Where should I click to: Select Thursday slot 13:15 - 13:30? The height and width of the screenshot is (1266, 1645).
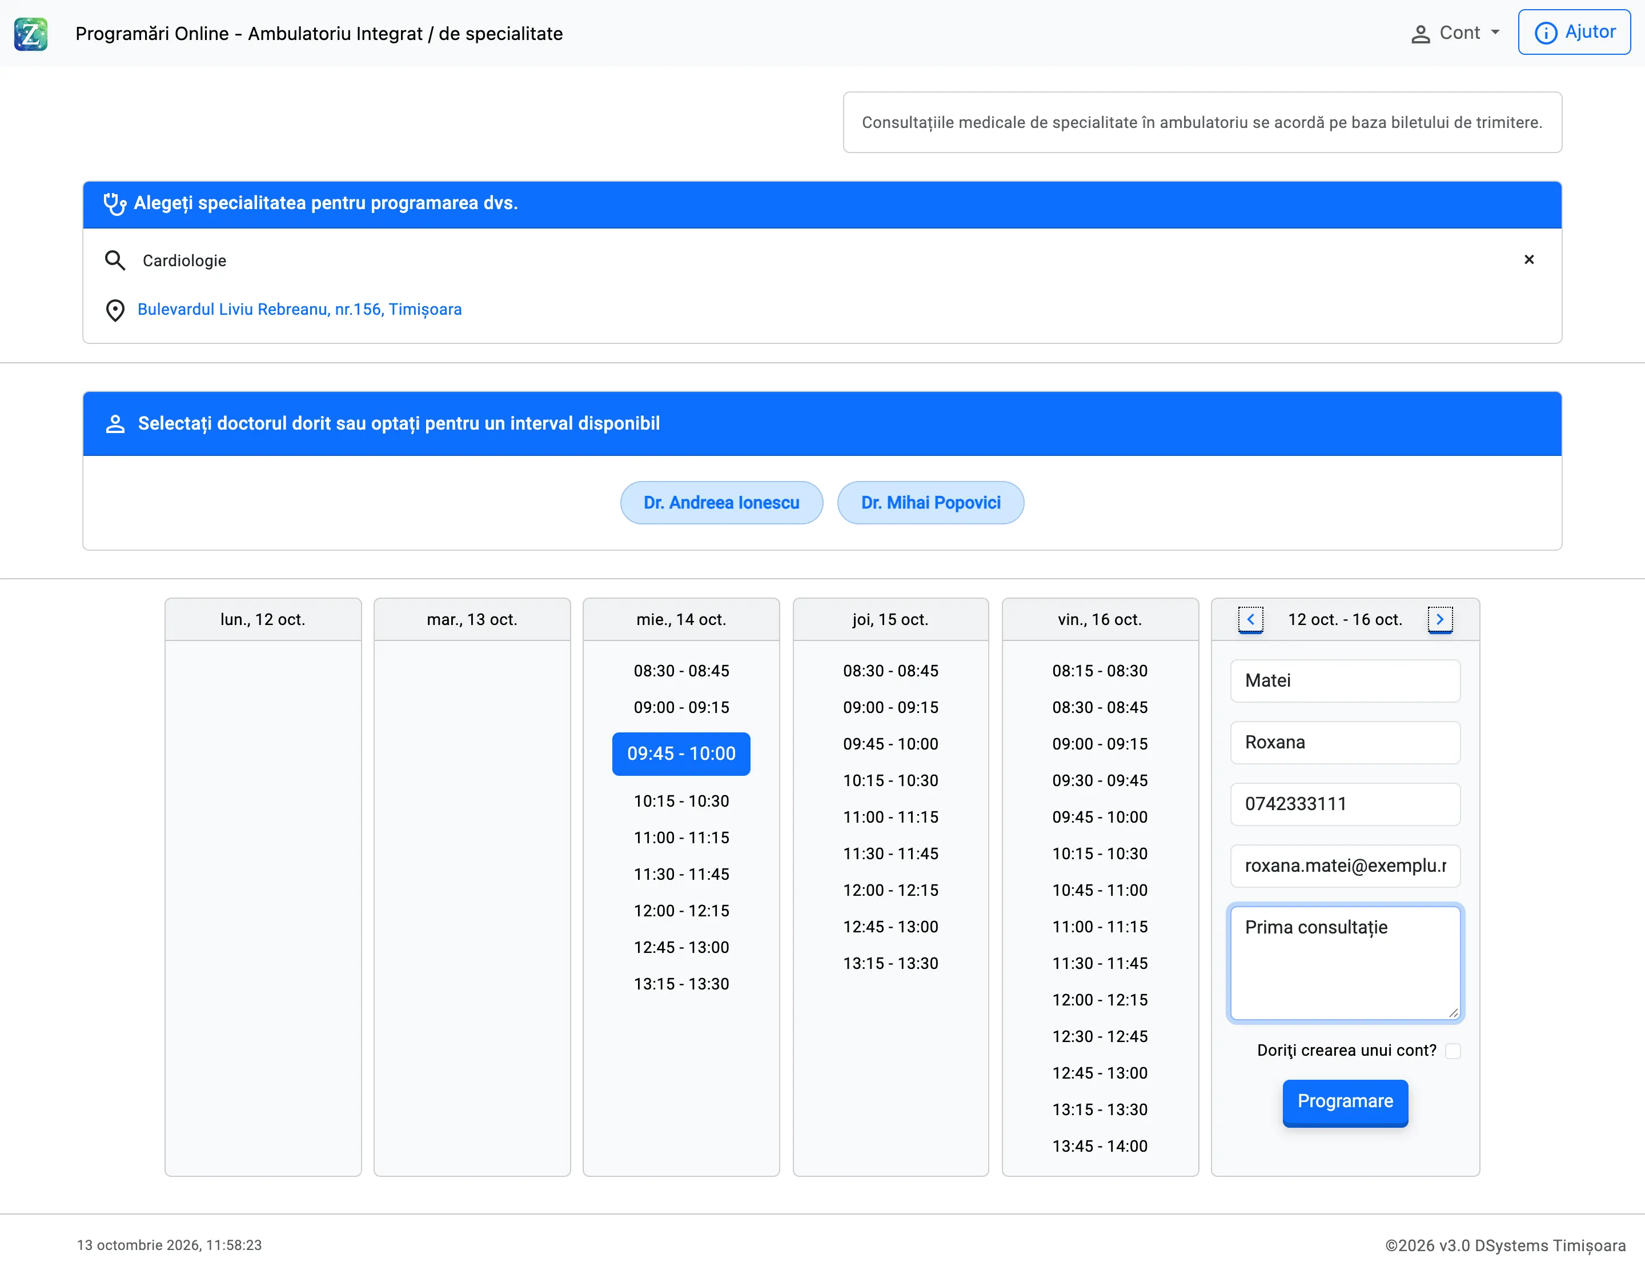coord(891,963)
